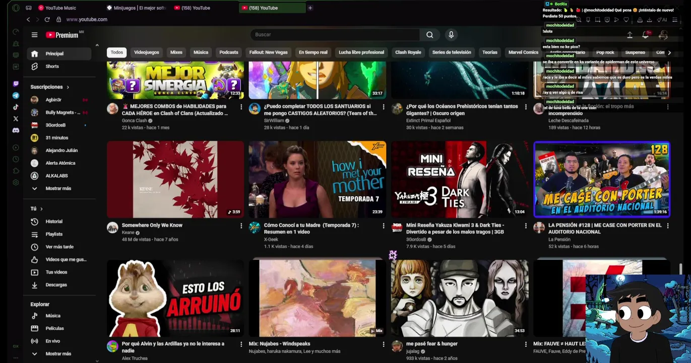Open a new tab with the plus button
Viewport: 691px width, 363px height.
tap(310, 8)
